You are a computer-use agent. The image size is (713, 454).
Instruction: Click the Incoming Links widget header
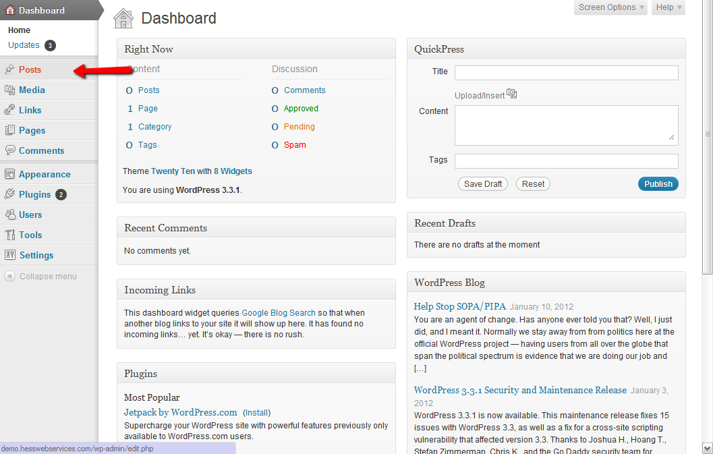coord(256,289)
